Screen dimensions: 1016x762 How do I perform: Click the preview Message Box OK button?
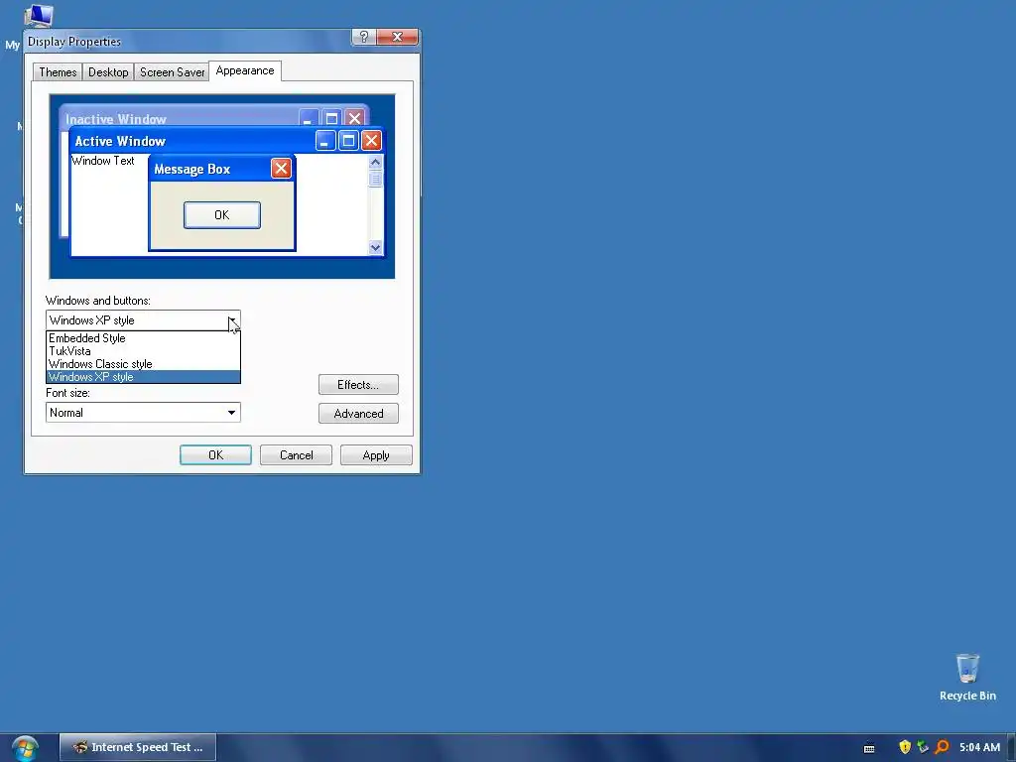222,215
